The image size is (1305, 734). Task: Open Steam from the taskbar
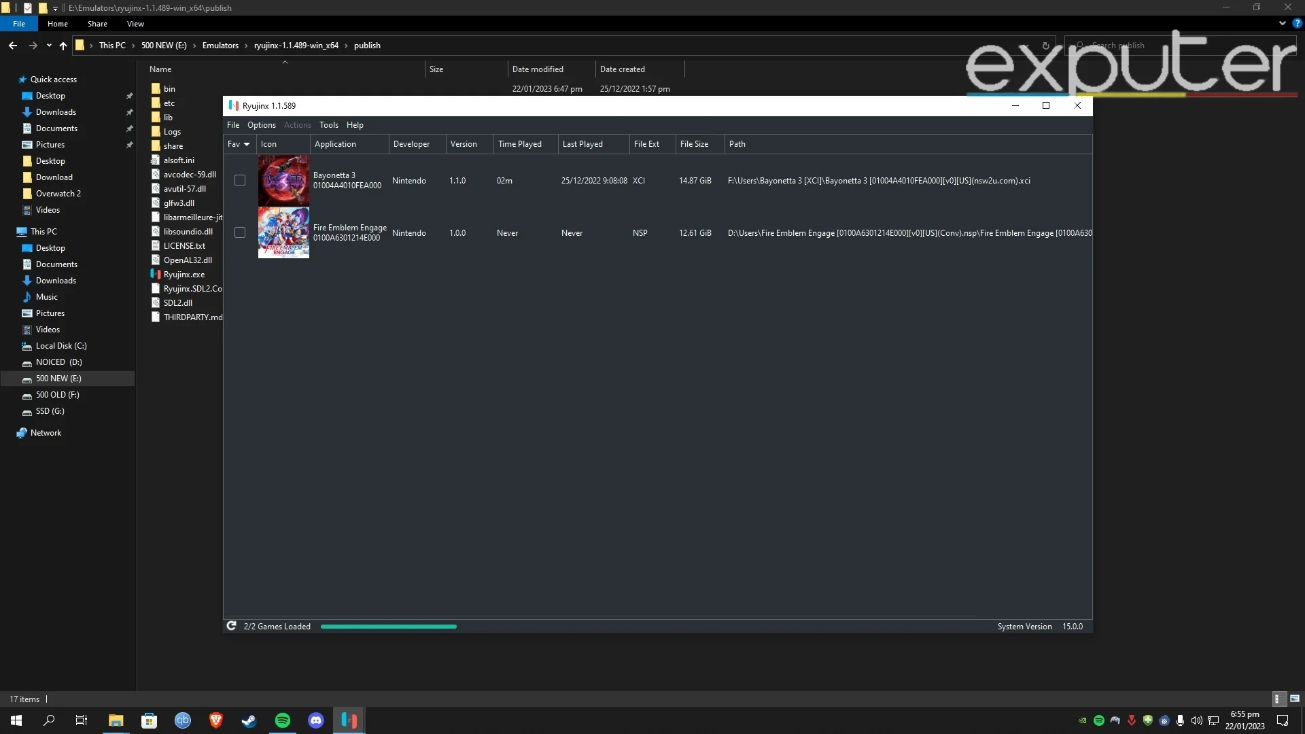(x=248, y=720)
